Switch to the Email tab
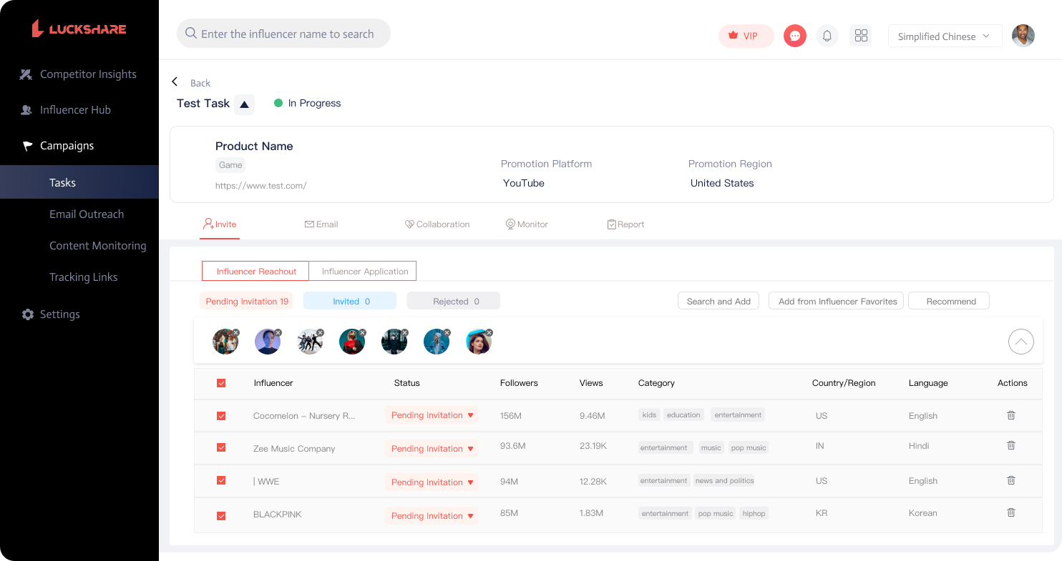Image resolution: width=1062 pixels, height=561 pixels. [321, 224]
